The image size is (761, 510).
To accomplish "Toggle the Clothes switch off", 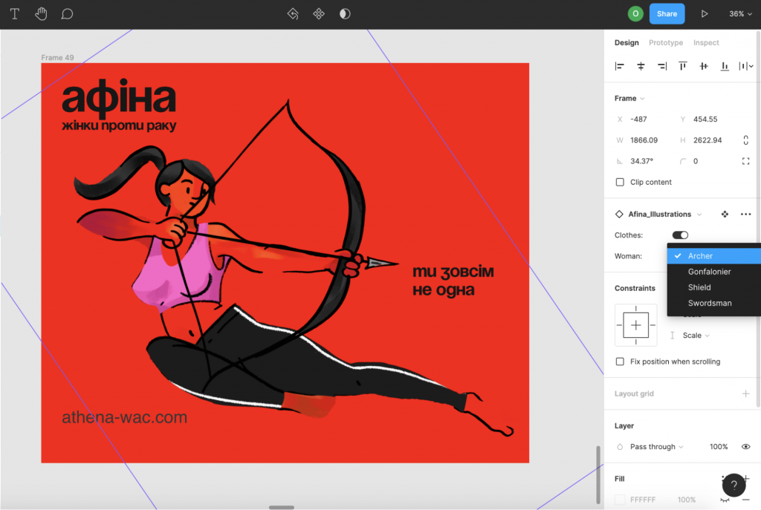I will (x=680, y=235).
